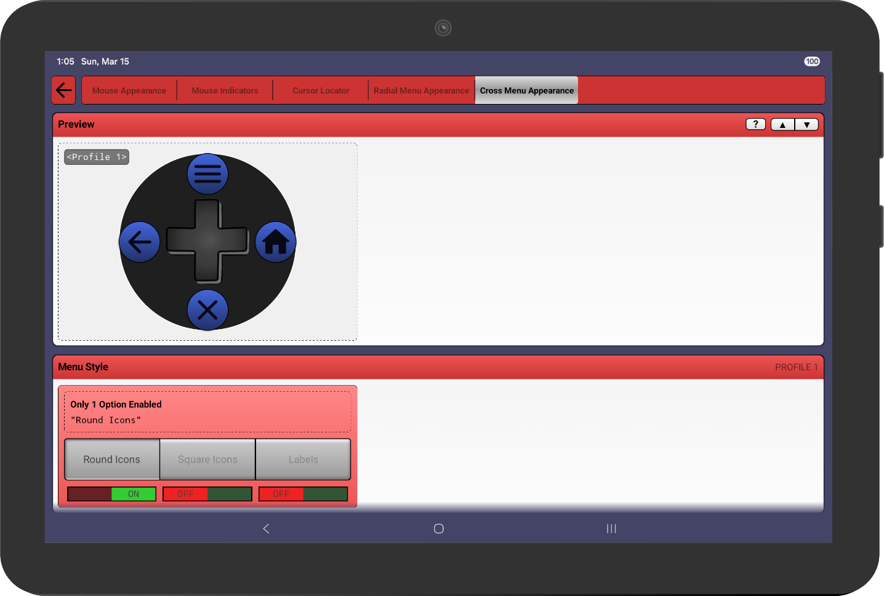Image resolution: width=884 pixels, height=596 pixels.
Task: Click the battery indicator in status bar
Action: click(x=812, y=62)
